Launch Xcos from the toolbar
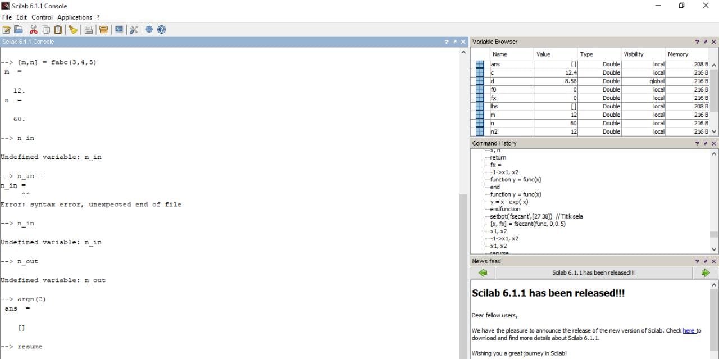The image size is (719, 359). [x=119, y=30]
